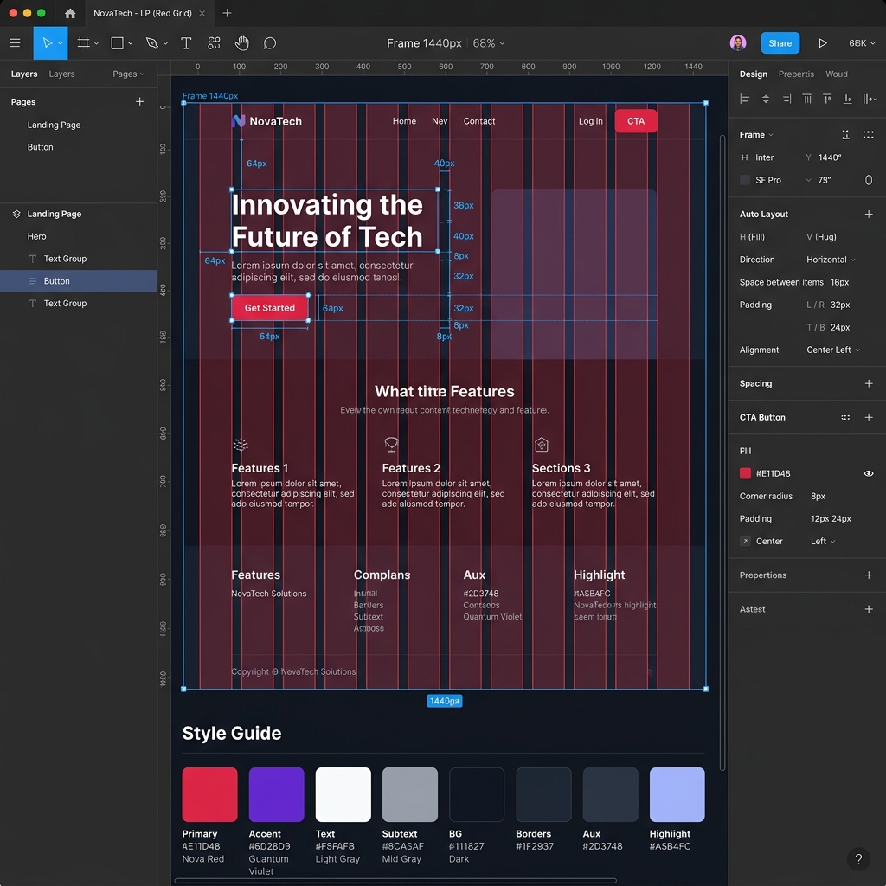Open the Frame type dropdown chevron
The width and height of the screenshot is (886, 886).
point(771,135)
